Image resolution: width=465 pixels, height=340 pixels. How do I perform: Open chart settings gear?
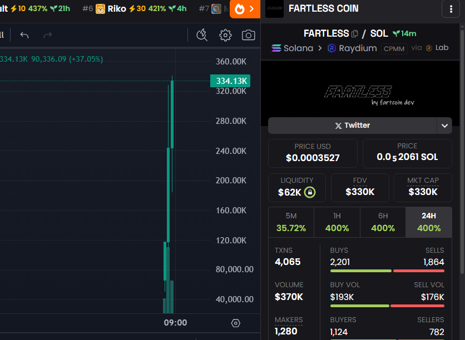225,35
